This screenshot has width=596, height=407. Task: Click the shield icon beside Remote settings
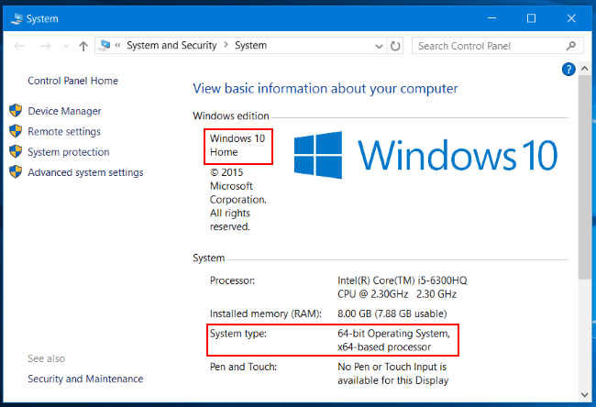[x=16, y=131]
